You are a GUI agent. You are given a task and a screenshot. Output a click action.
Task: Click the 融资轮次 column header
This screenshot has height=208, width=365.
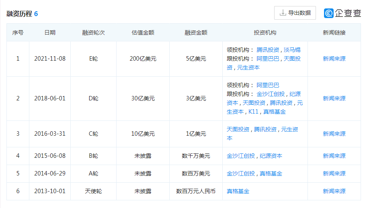93,33
